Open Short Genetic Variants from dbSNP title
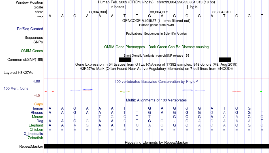The image size is (269, 153). tap(156, 56)
